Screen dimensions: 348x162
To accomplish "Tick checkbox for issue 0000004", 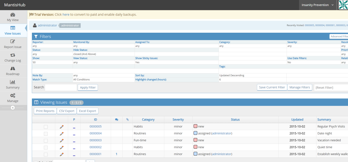I will [x=46, y=134].
